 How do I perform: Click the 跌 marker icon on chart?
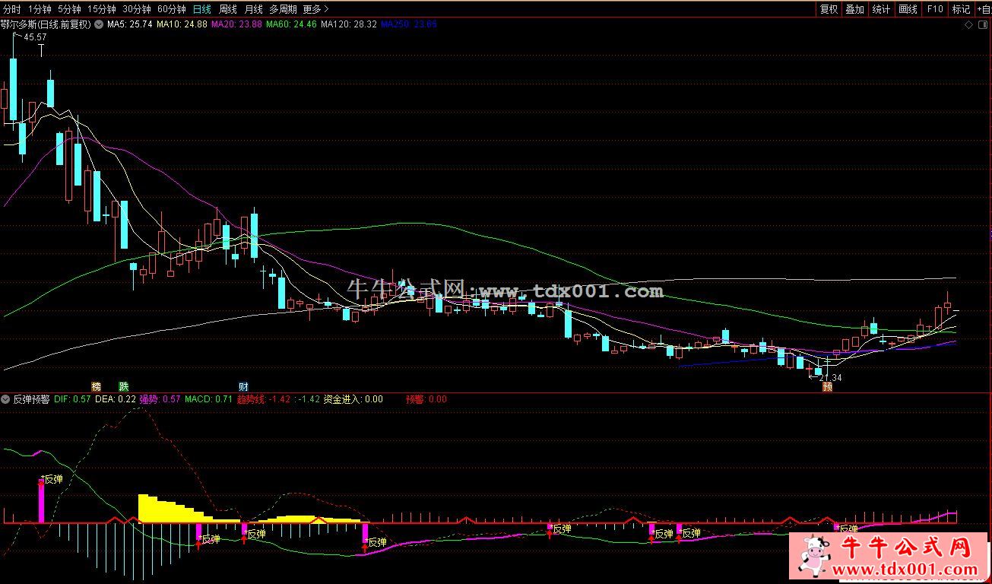[123, 386]
